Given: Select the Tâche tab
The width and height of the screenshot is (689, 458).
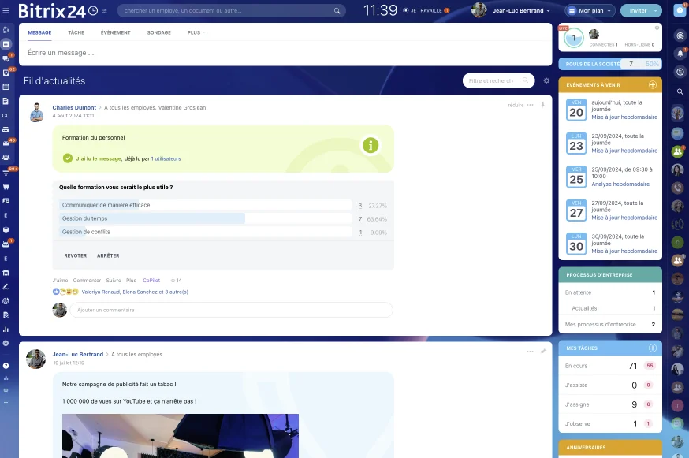Looking at the screenshot, I should point(76,33).
